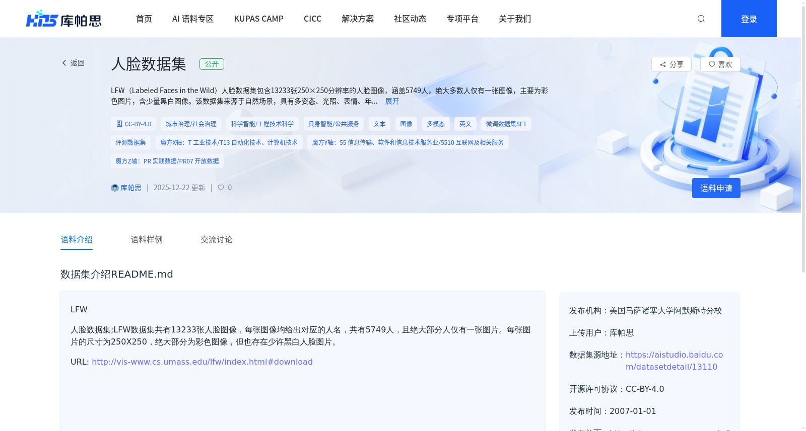The height and width of the screenshot is (431, 806).
Task: Open the 库帕思 uploader profile link
Action: pyautogui.click(x=131, y=188)
